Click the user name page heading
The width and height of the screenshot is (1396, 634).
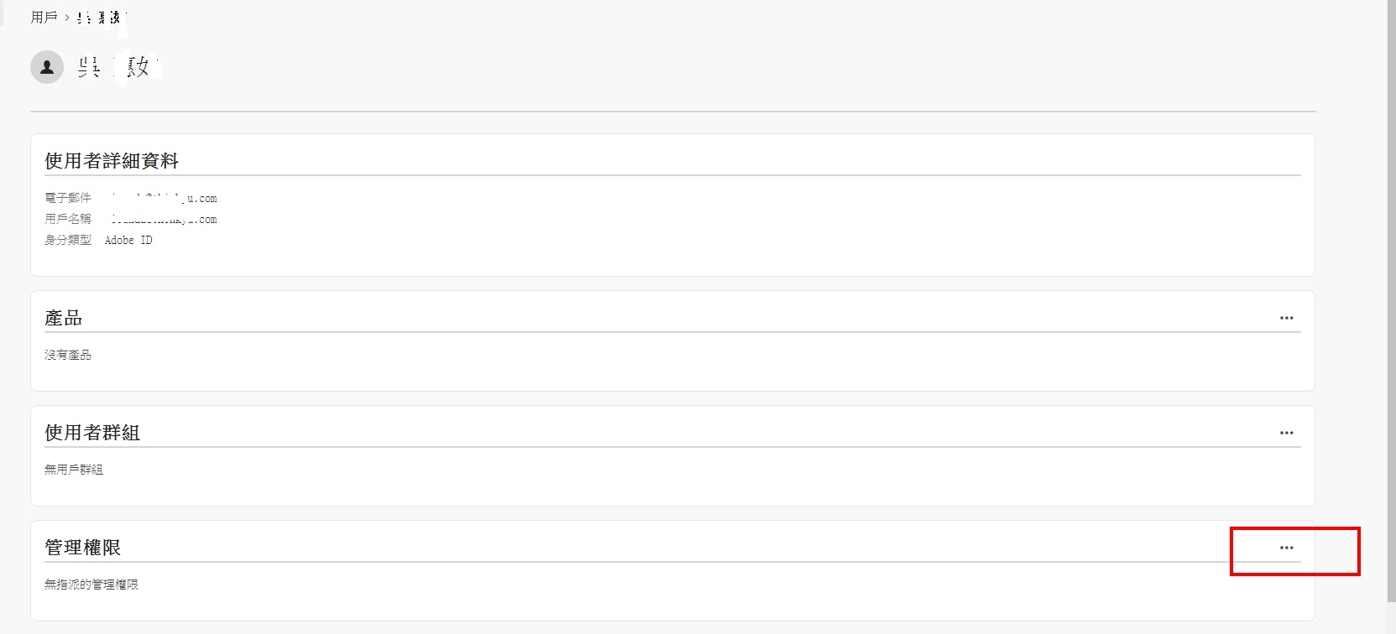coord(118,67)
